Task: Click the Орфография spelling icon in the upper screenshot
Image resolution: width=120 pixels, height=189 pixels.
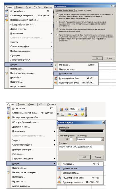Action: tap(7, 11)
